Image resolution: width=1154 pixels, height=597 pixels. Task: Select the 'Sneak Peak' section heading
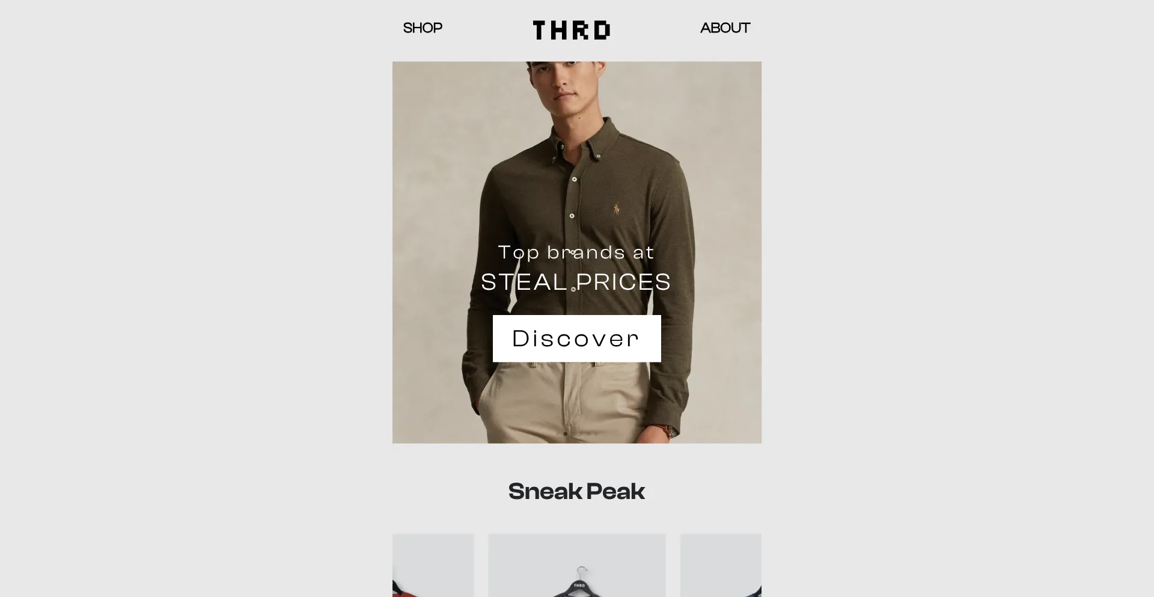[576, 491]
